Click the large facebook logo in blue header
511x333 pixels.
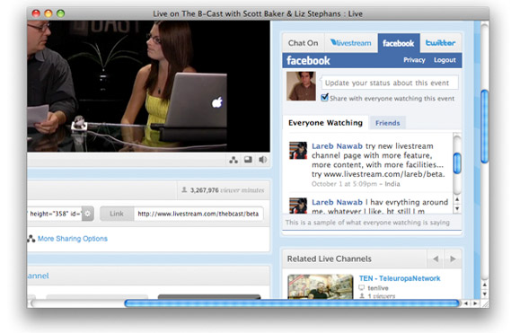(x=308, y=61)
